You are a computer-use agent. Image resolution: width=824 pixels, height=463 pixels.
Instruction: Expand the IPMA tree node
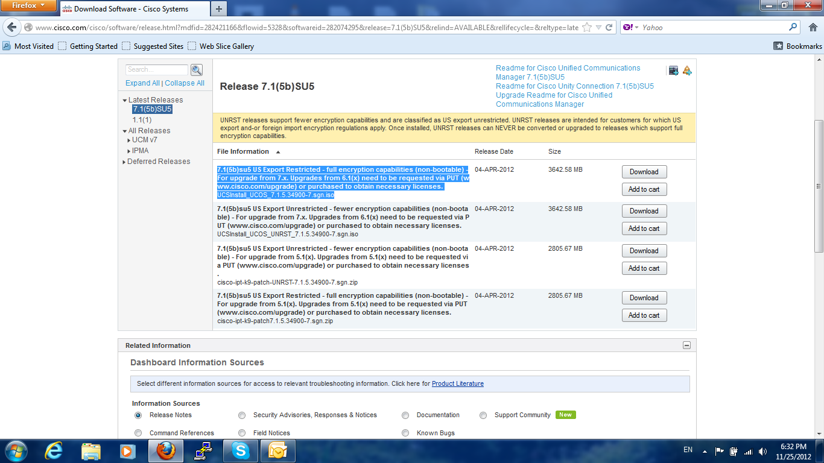click(x=129, y=151)
